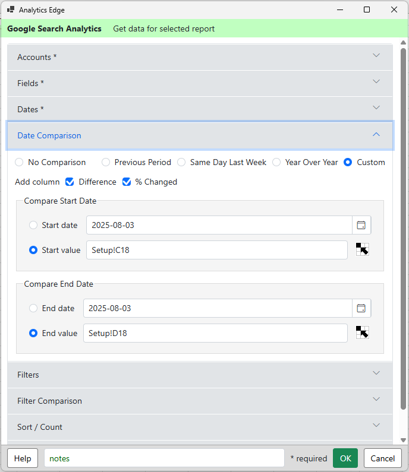Expand the Accounts section
409x472 pixels.
[200, 57]
